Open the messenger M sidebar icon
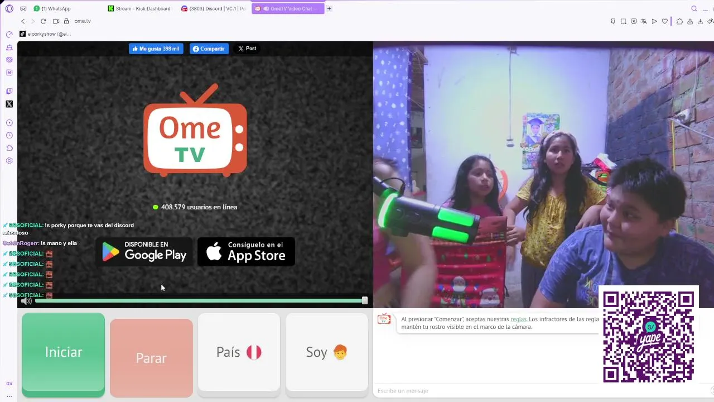 (9, 73)
